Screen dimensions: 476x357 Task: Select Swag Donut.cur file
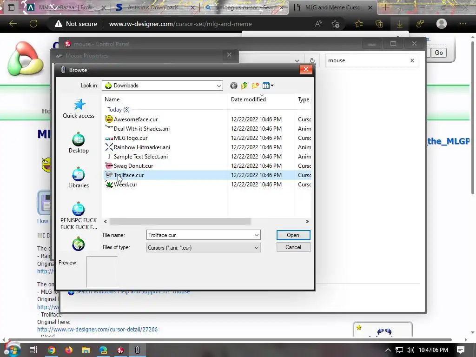point(129,166)
